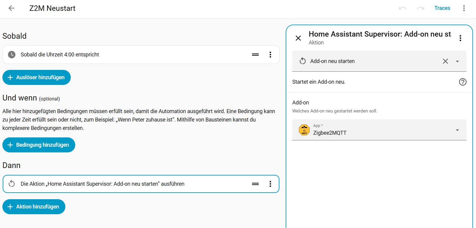Image resolution: width=476 pixels, height=228 pixels.
Task: Open the action panel's three-dot menu
Action: tap(460, 38)
